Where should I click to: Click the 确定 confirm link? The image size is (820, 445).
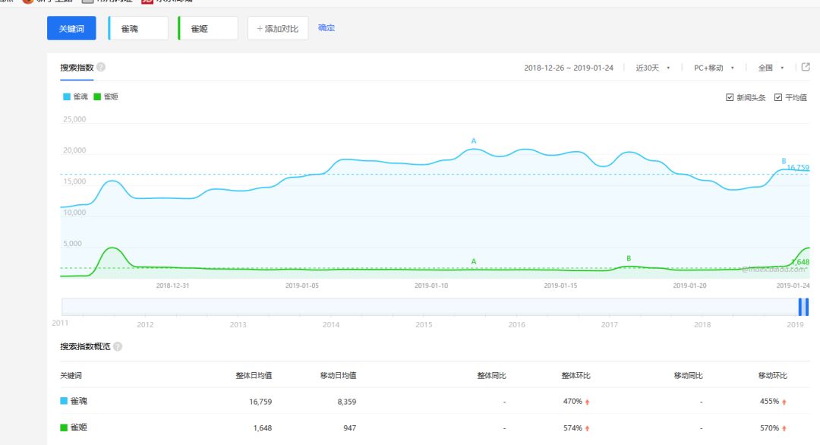(x=326, y=27)
